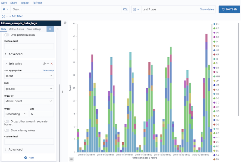Click the EG legend color dot

click(214, 33)
